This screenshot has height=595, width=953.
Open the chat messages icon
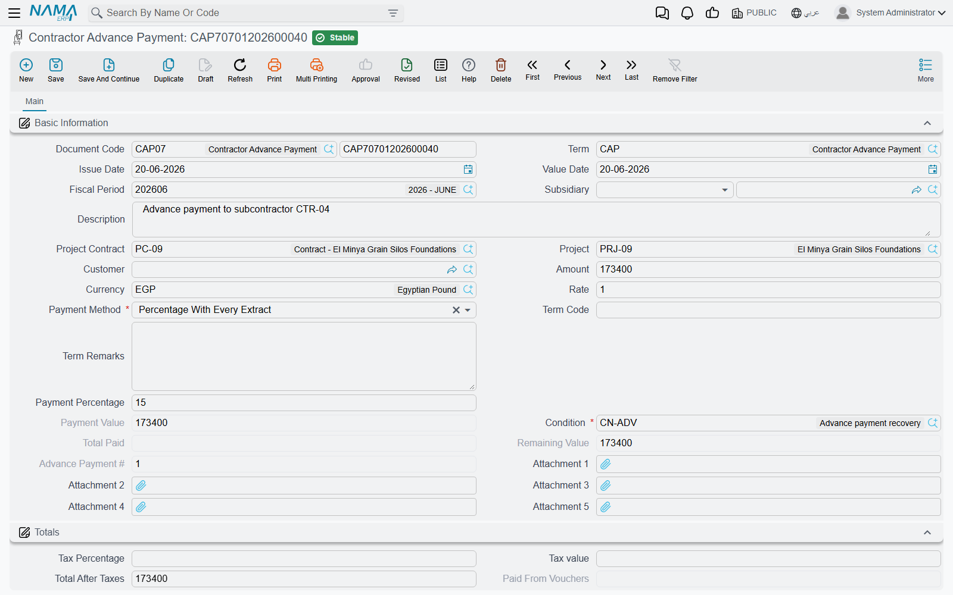(662, 13)
